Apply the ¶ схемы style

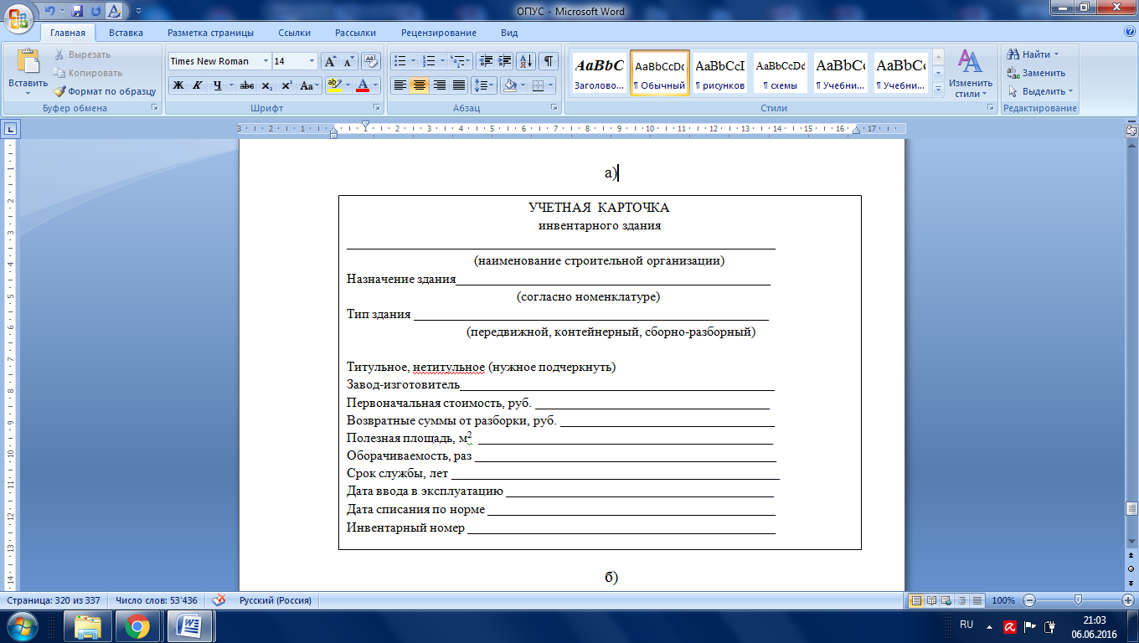pos(780,73)
